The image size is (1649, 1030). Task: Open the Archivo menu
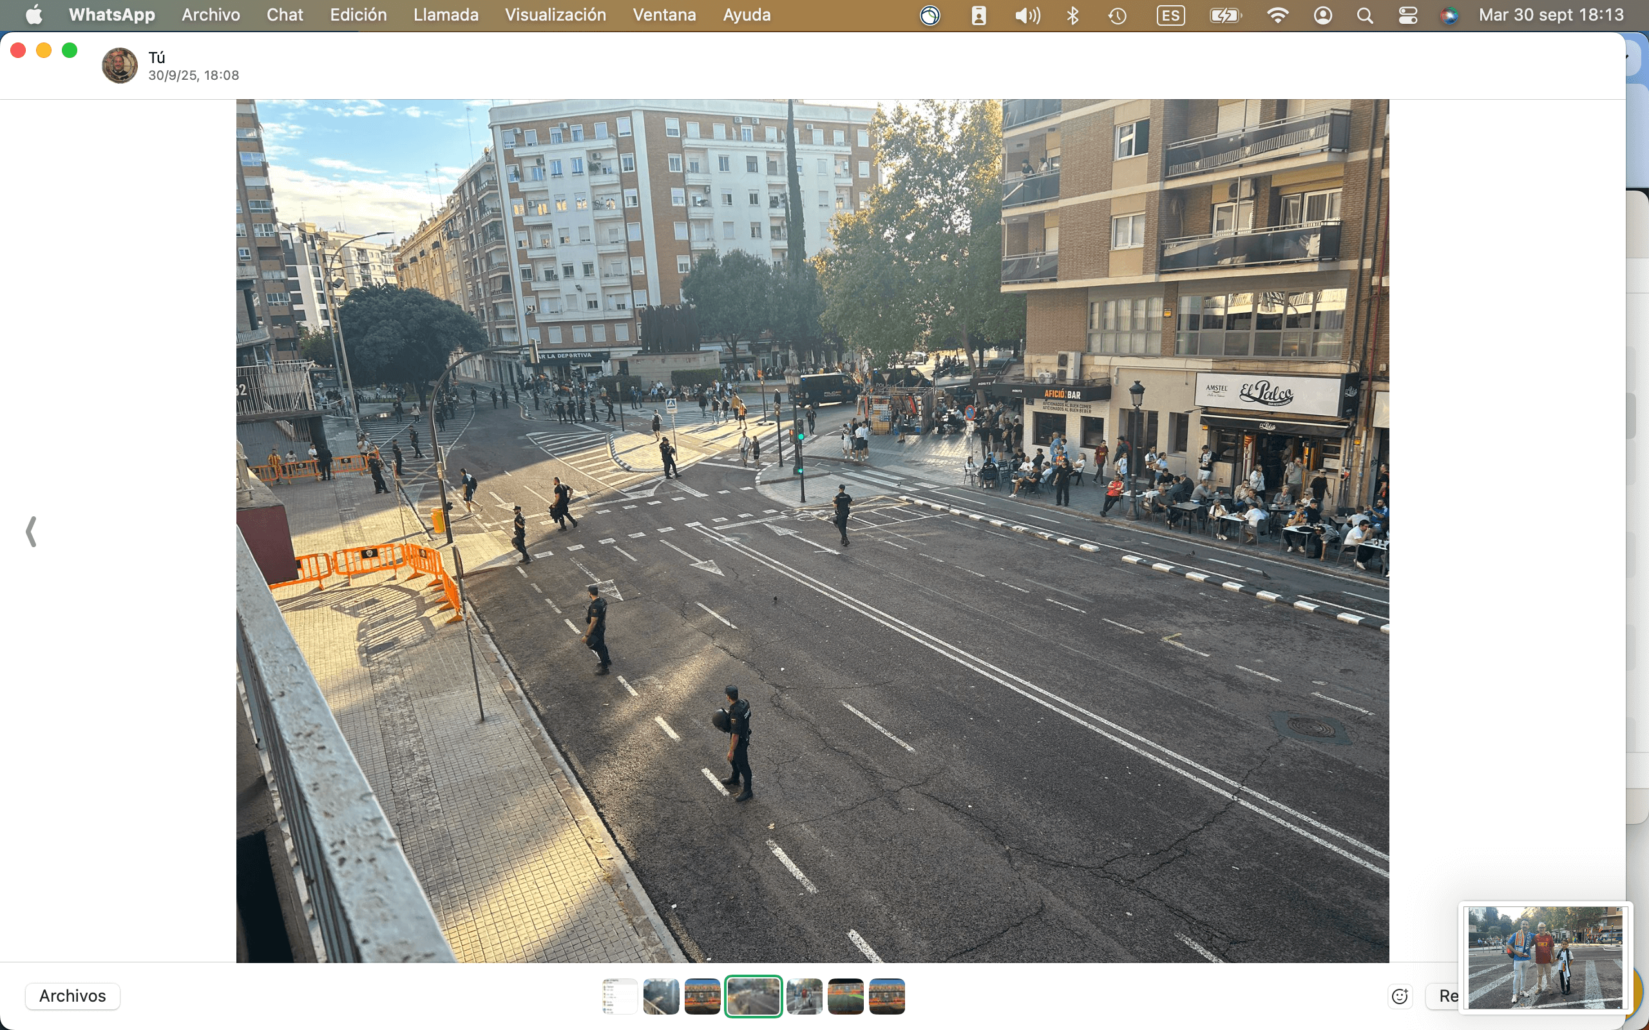(x=211, y=15)
